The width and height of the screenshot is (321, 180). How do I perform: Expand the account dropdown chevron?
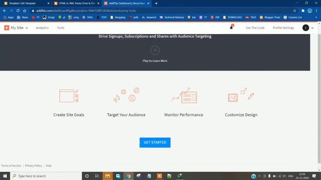[312, 28]
